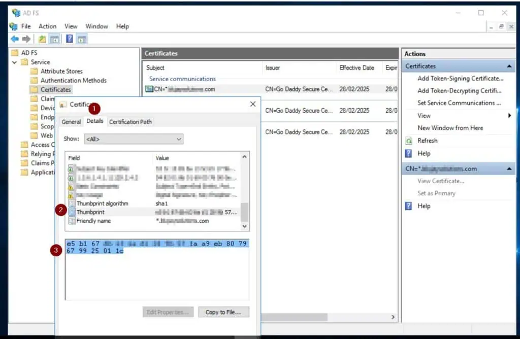Click the Refresh action label

coord(428,141)
